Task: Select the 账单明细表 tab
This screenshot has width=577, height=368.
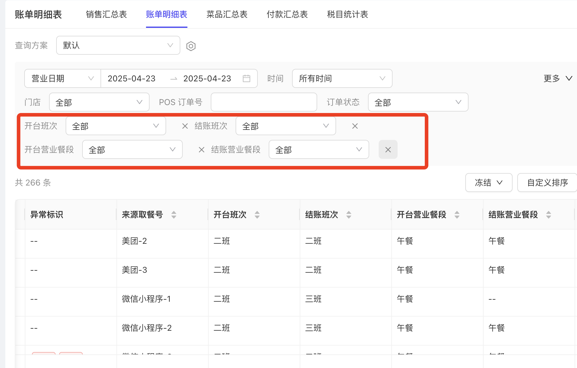Action: [167, 14]
